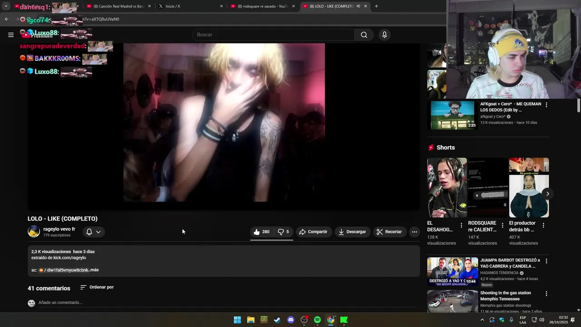This screenshot has height=327, width=581.
Task: Open Discord from taskbar
Action: pos(291,320)
